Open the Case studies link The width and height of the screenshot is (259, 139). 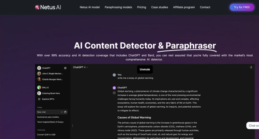point(159,7)
